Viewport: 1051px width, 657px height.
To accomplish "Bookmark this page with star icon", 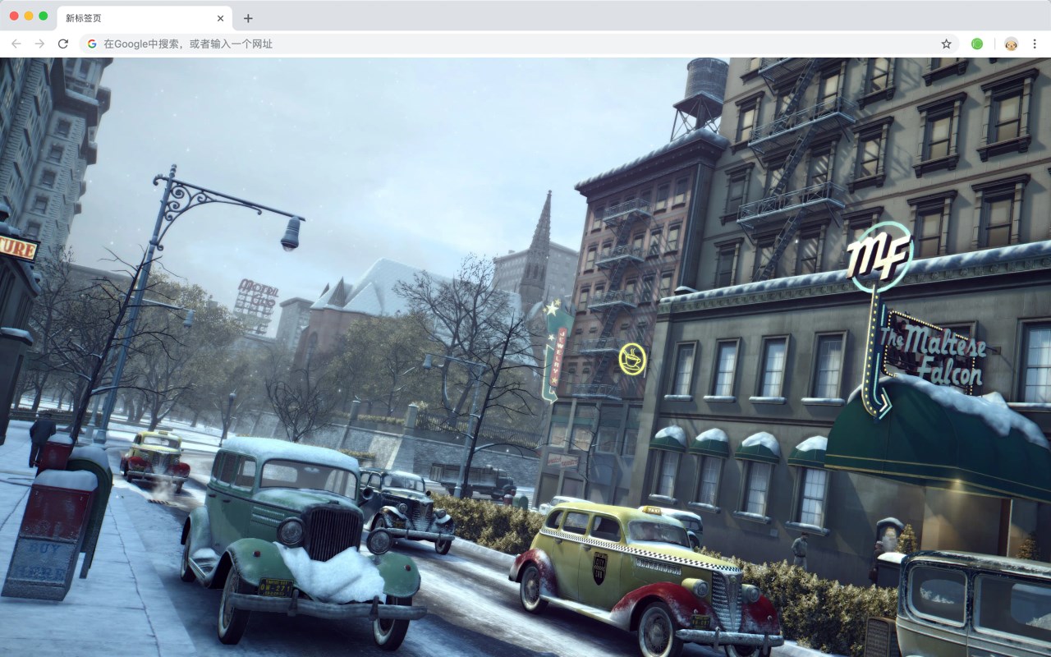I will click(x=946, y=44).
